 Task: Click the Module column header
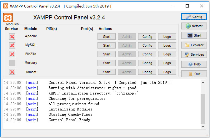[31, 29]
